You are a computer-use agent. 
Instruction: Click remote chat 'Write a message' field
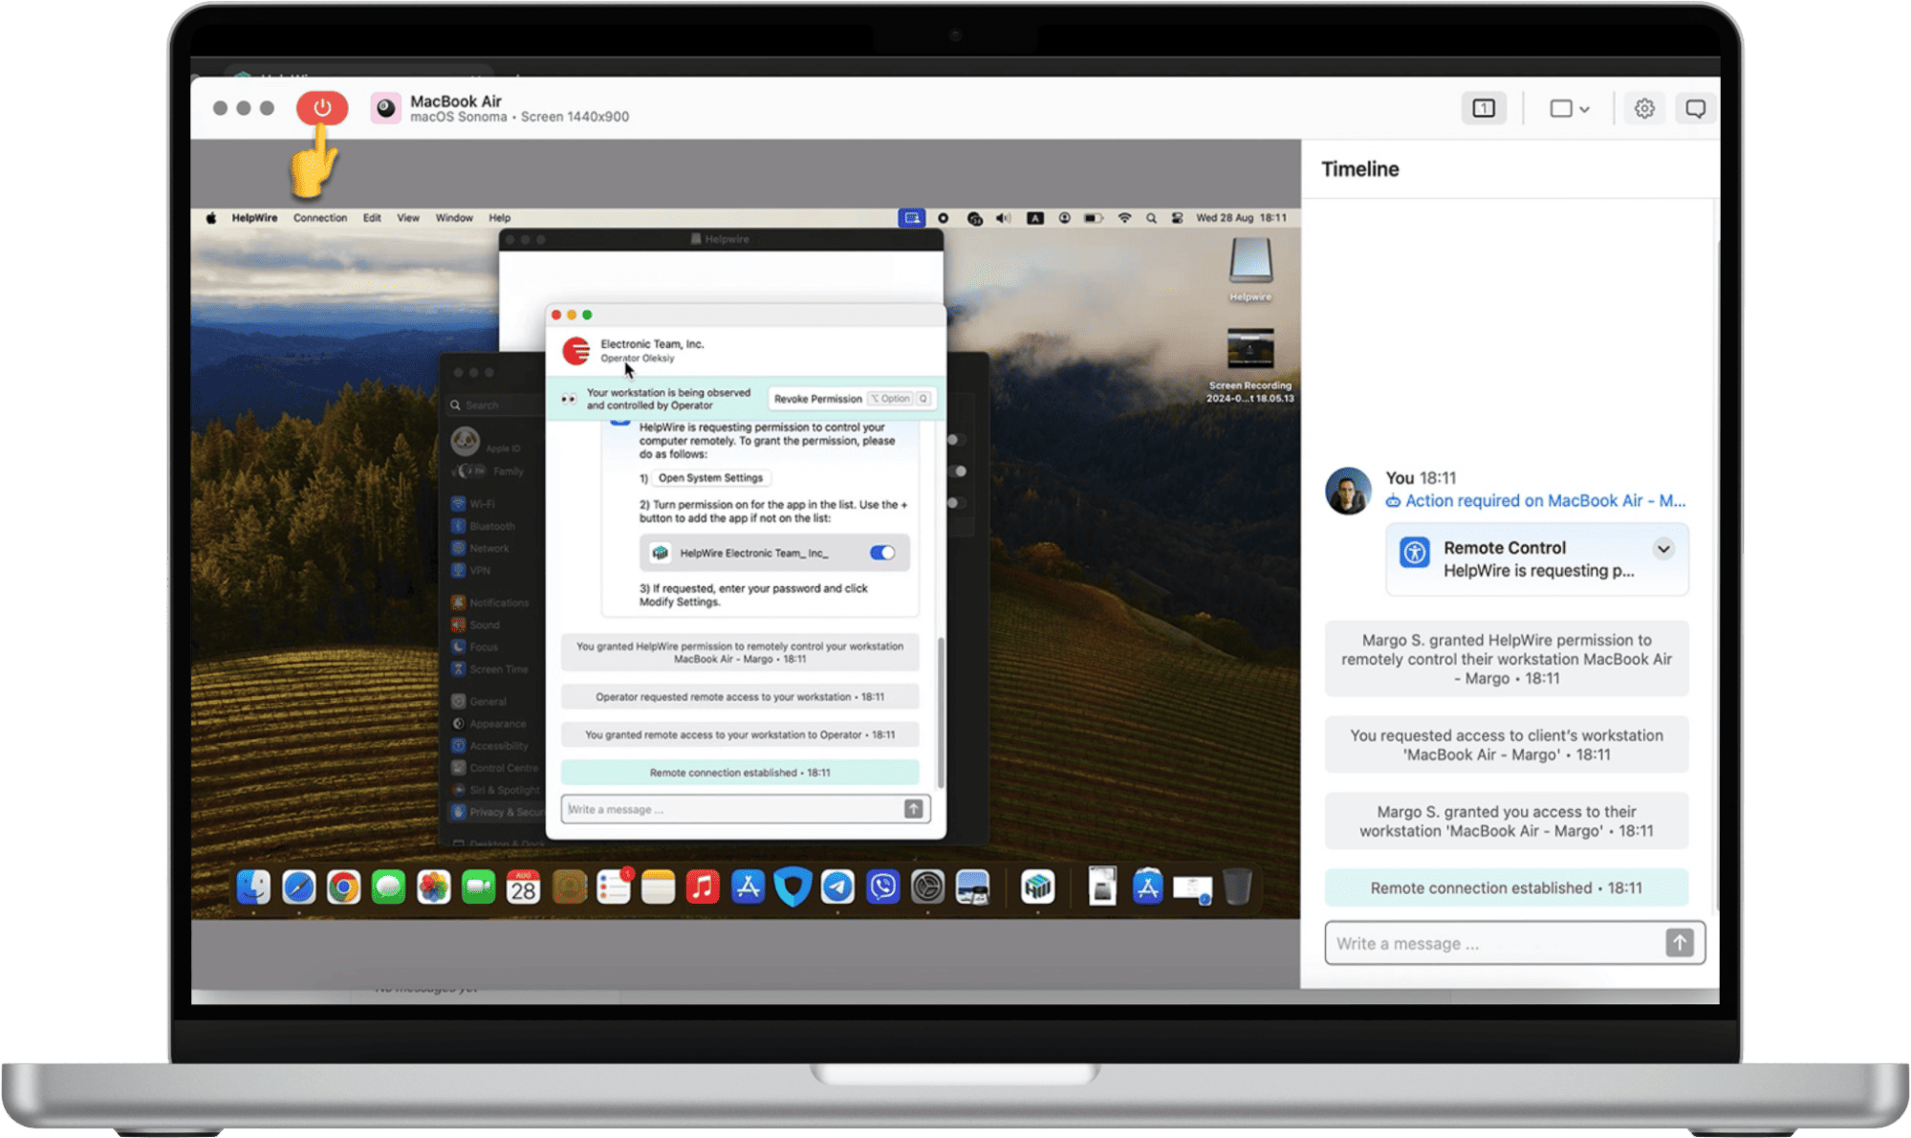731,809
